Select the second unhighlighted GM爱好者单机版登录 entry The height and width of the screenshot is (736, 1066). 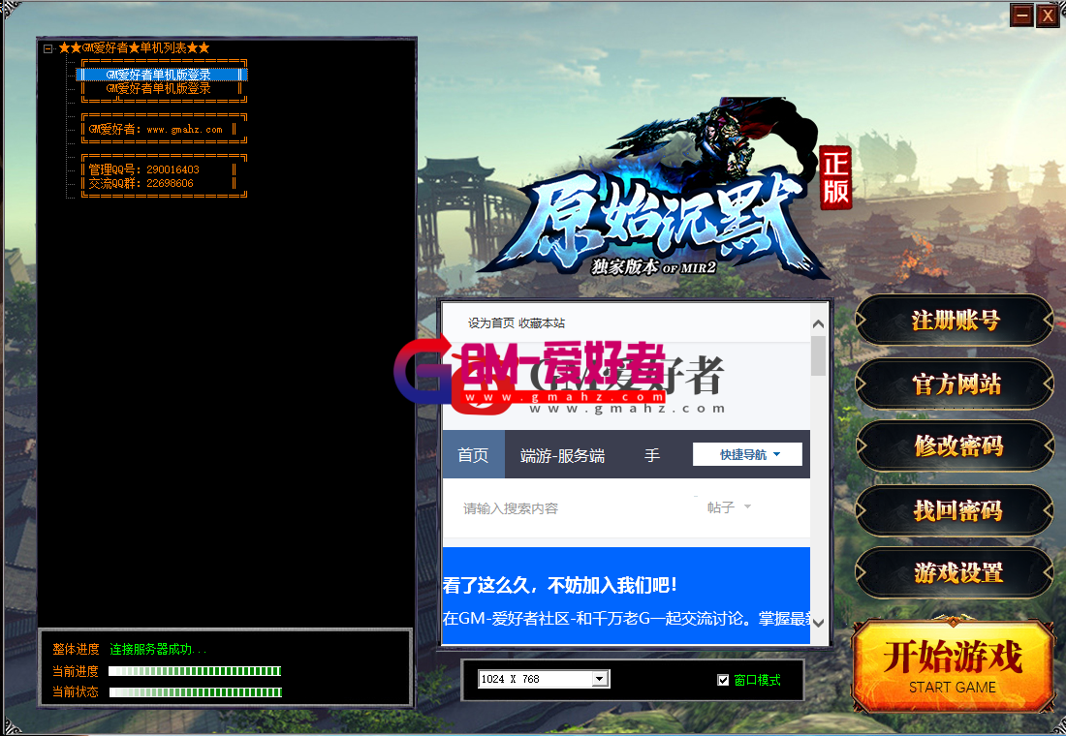[x=162, y=88]
